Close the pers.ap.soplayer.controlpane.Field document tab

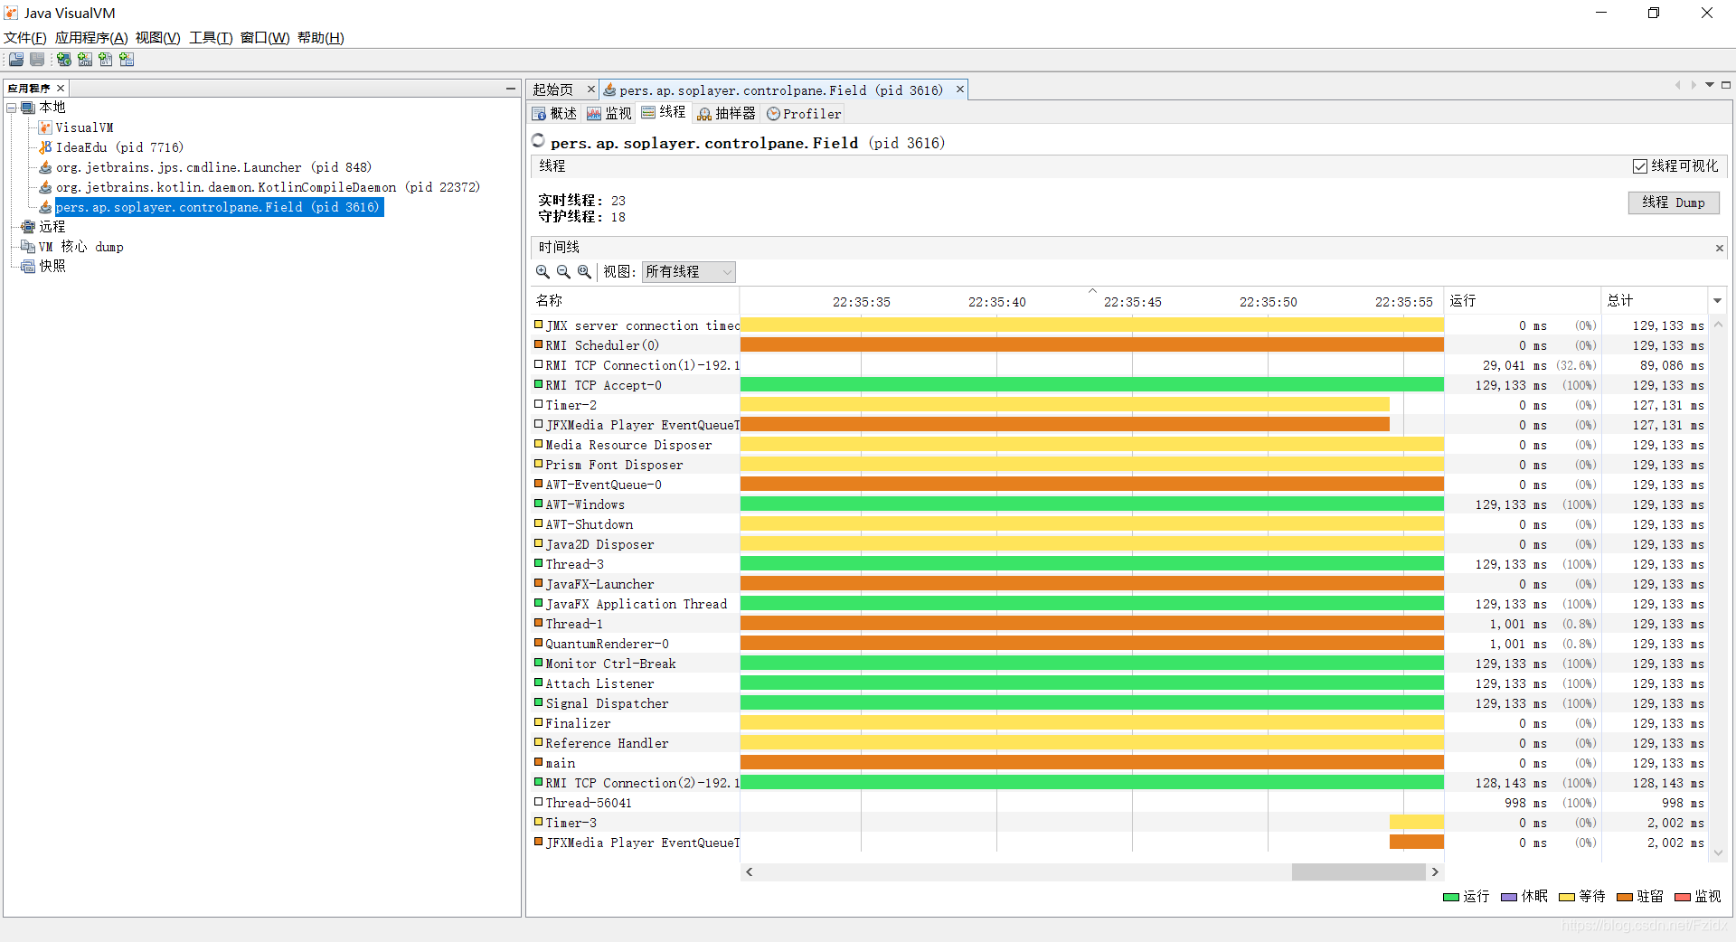[x=960, y=89]
